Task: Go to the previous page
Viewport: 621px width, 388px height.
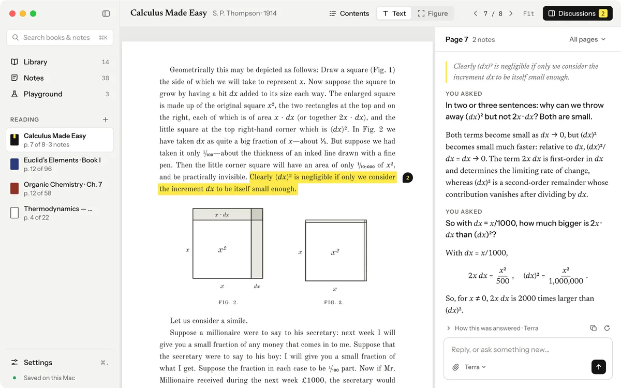Action: tap(476, 13)
